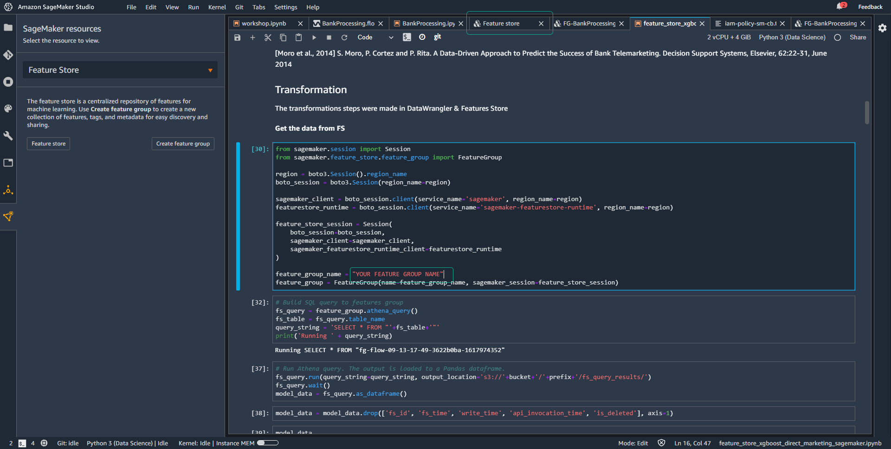Open running terminals and kernels panel

pos(8,82)
